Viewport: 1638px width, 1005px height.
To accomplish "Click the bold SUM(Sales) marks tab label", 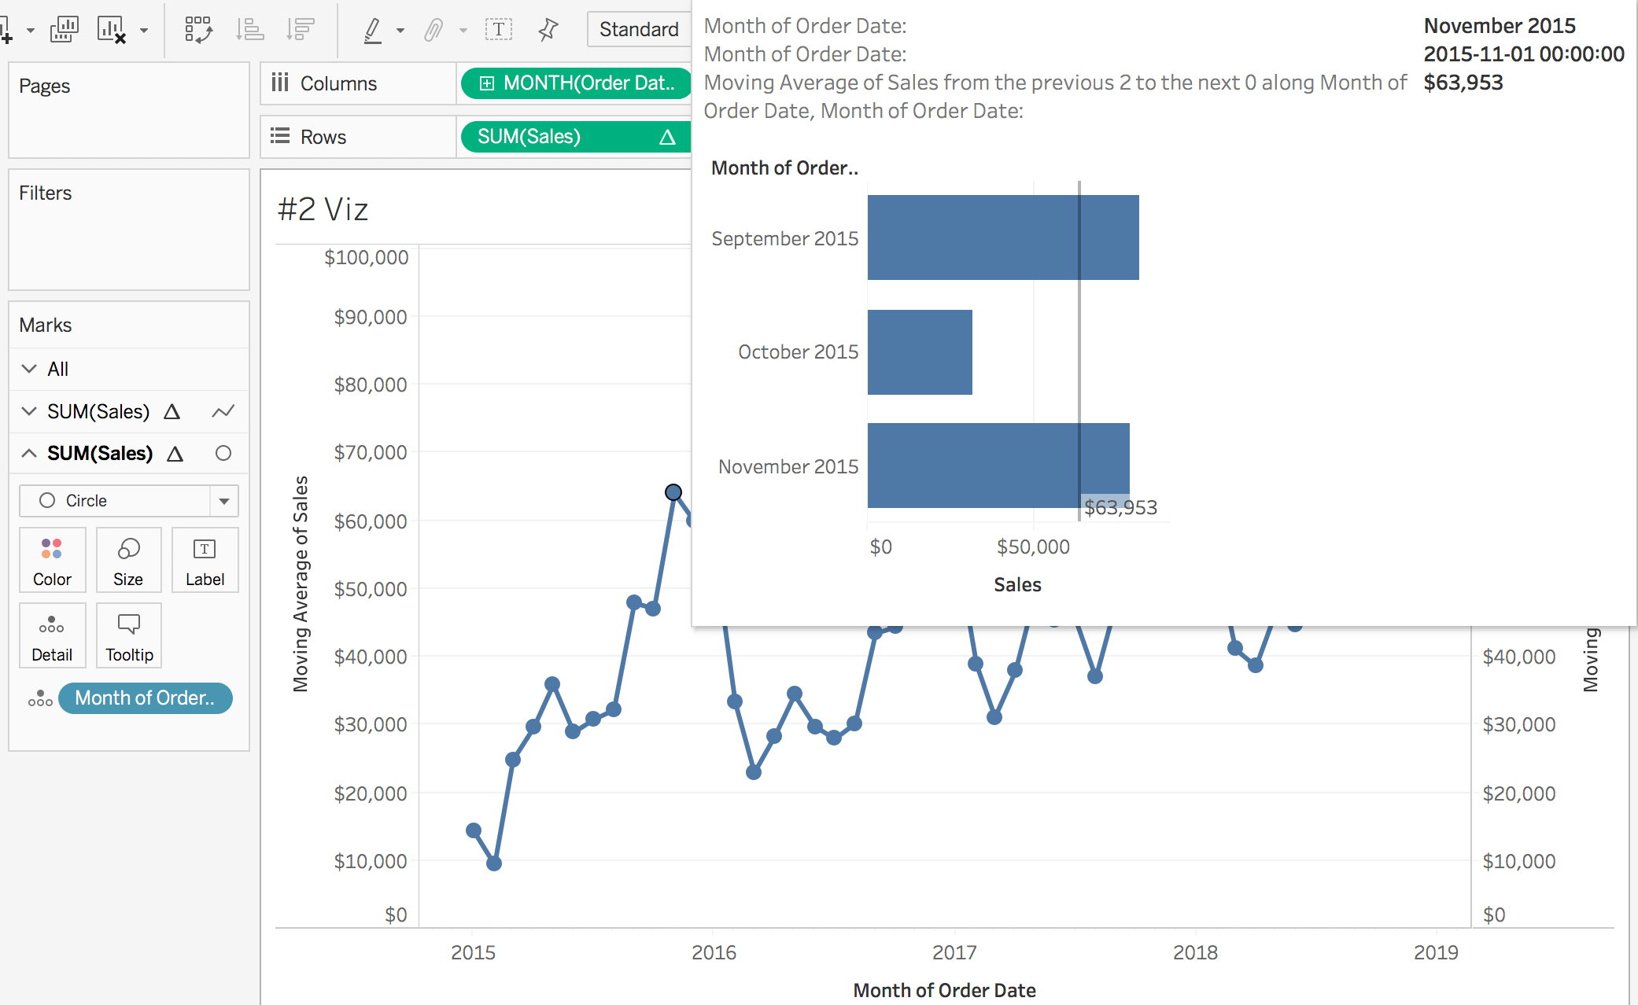I will coord(100,454).
